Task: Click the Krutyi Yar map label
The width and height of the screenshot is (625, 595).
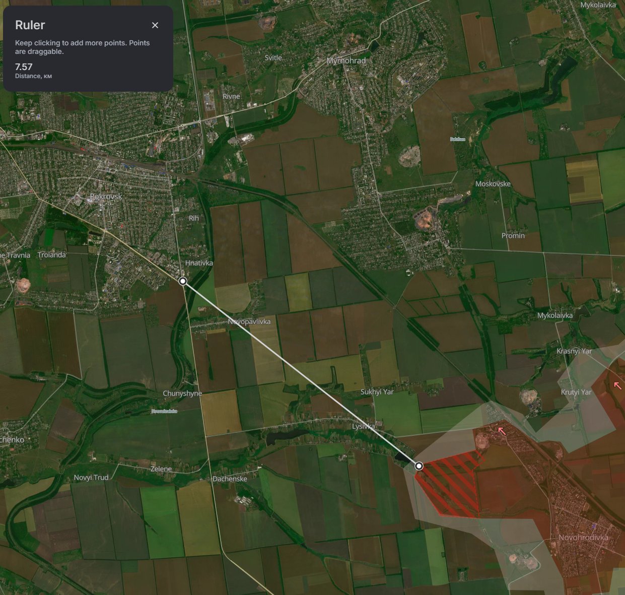Action: [576, 392]
